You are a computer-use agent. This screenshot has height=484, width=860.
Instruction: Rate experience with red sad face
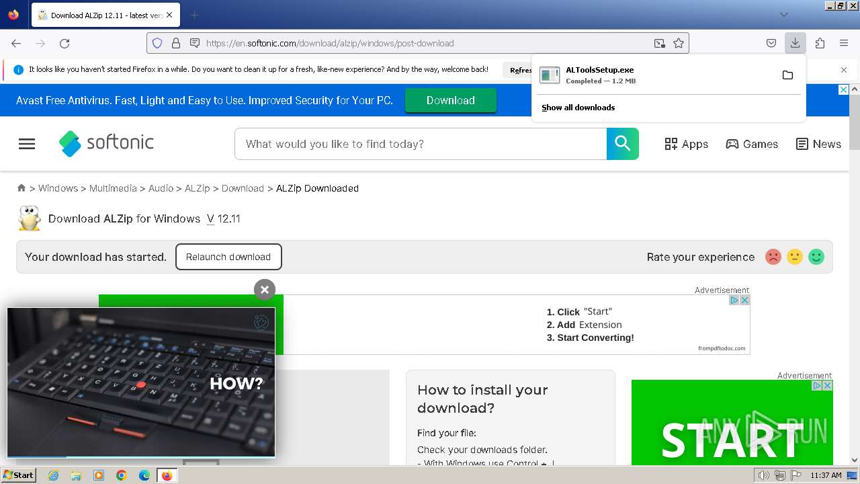tap(773, 257)
